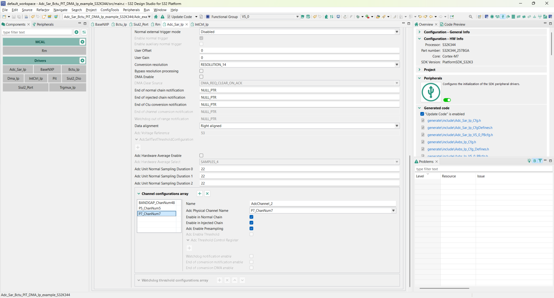The image size is (554, 298).
Task: Click the lightbulb icon in Problems panel
Action: (x=529, y=161)
